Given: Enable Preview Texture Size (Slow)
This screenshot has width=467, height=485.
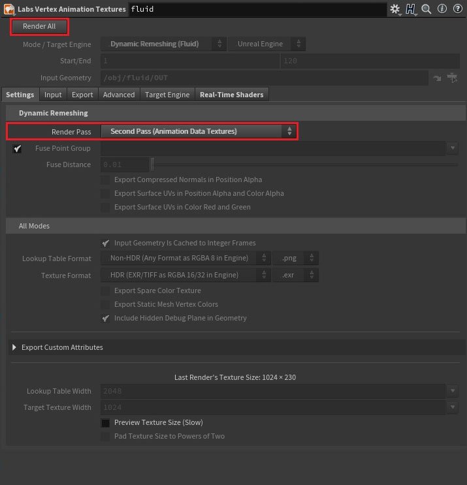Looking at the screenshot, I should pyautogui.click(x=105, y=423).
